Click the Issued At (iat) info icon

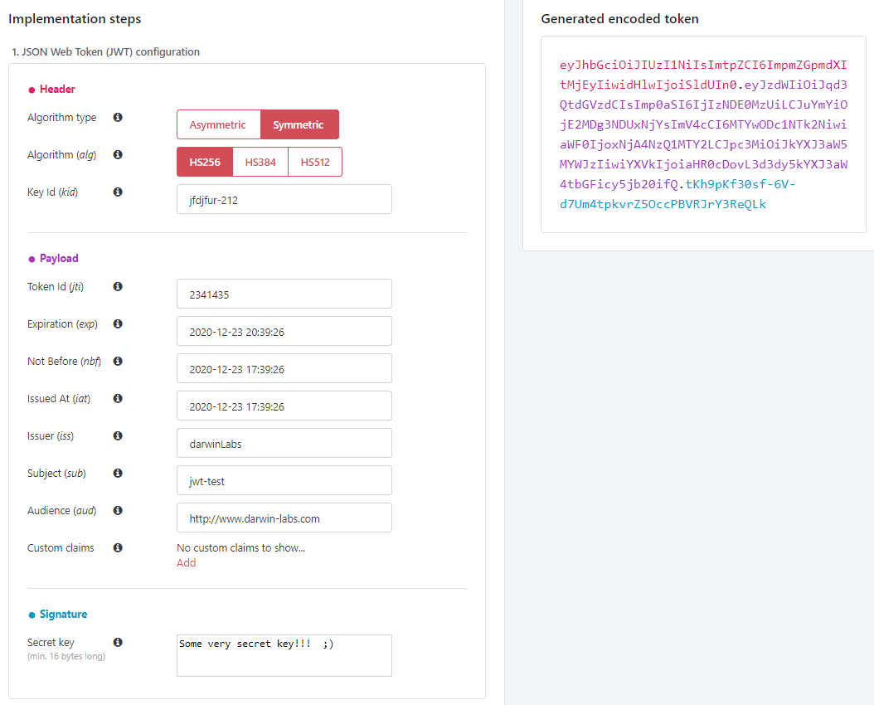tap(118, 398)
